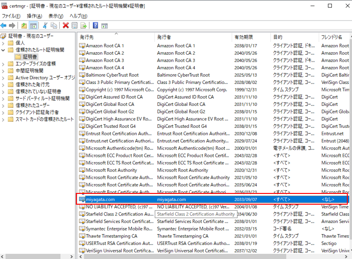This screenshot has height=259, width=352.
Task: Click the list pane horizontal scrollbar thumb
Action: [185, 257]
